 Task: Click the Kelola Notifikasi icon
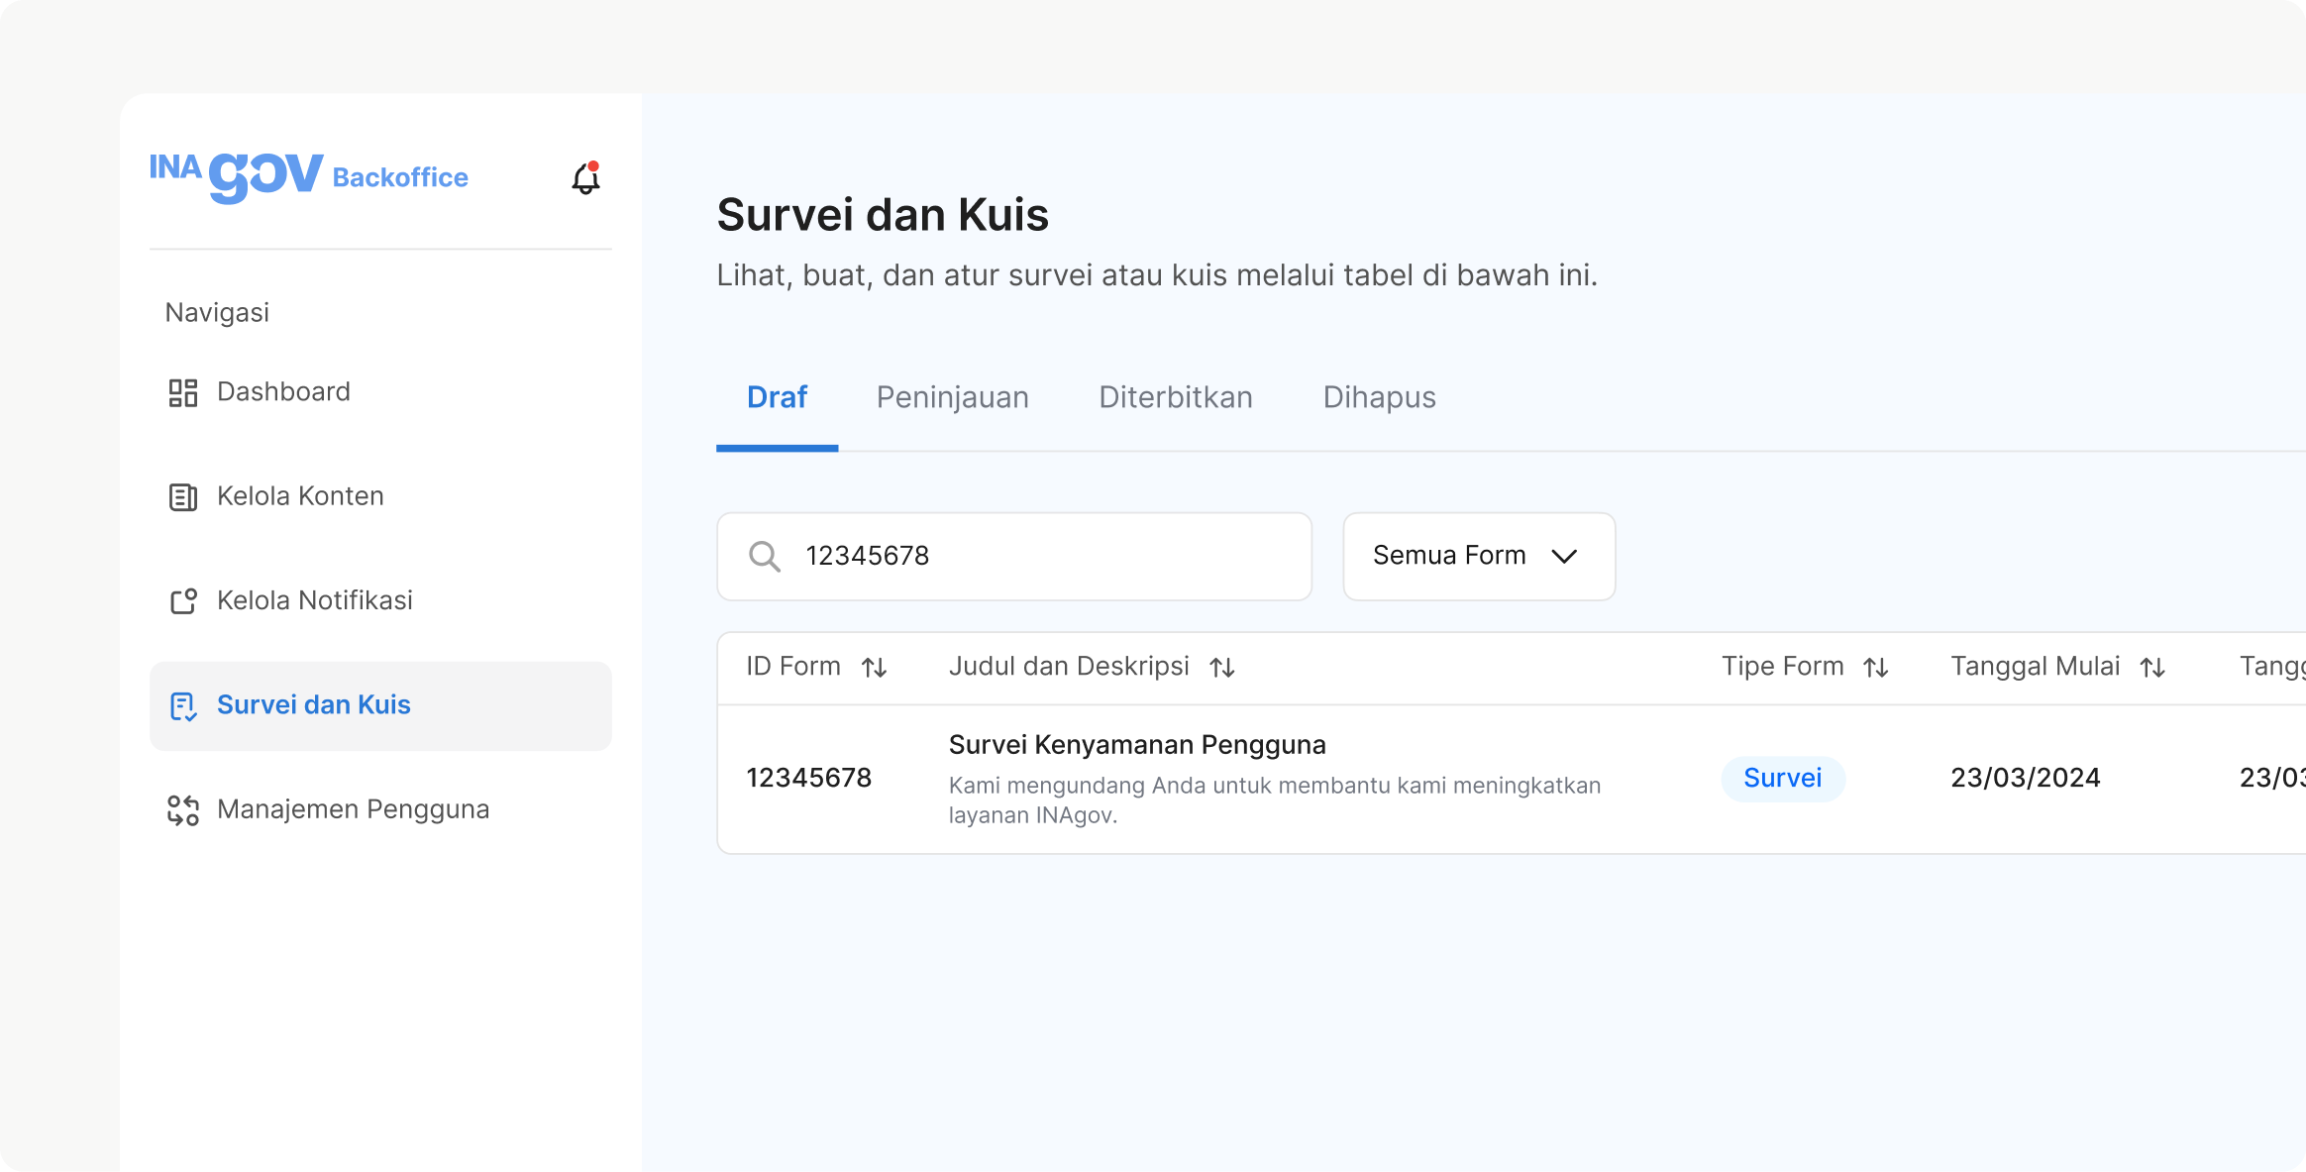click(183, 600)
